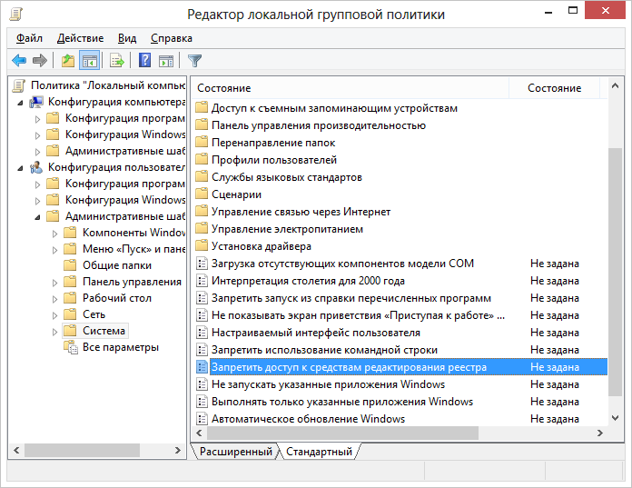Open the Действие menu

[x=80, y=38]
